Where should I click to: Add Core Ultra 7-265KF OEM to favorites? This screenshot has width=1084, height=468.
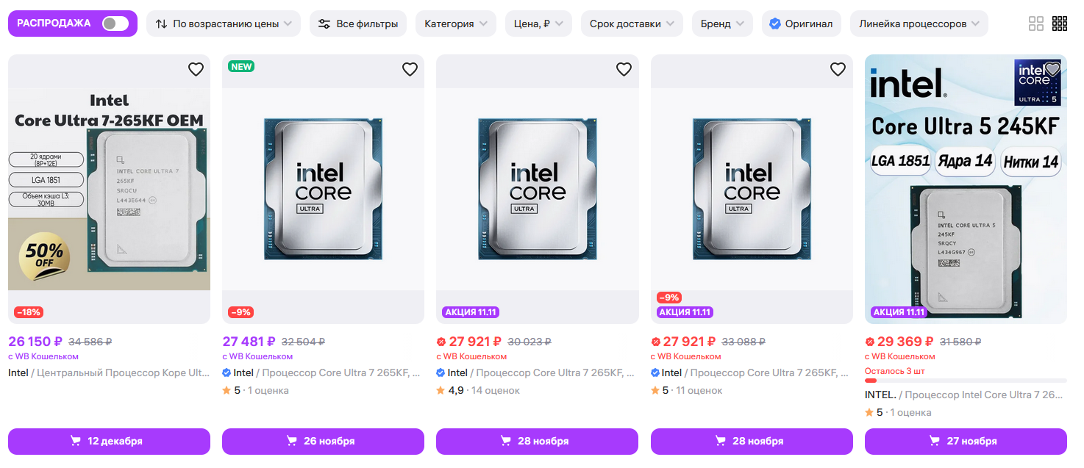(x=196, y=70)
